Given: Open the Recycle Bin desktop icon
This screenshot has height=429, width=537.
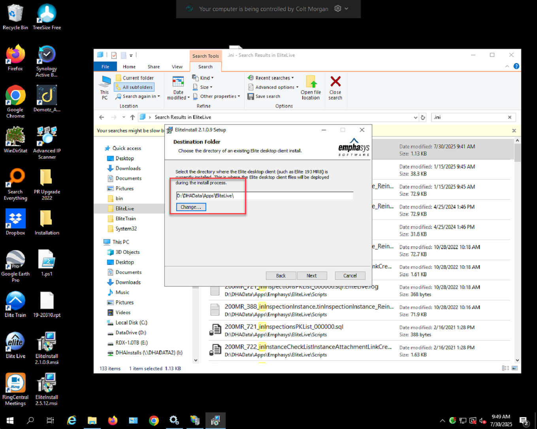Looking at the screenshot, I should coord(15,17).
